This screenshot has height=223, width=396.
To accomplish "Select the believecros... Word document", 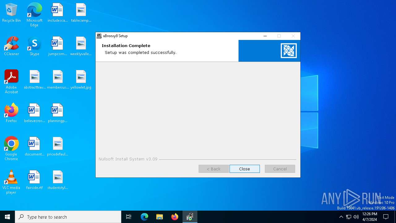I will click(34, 113).
